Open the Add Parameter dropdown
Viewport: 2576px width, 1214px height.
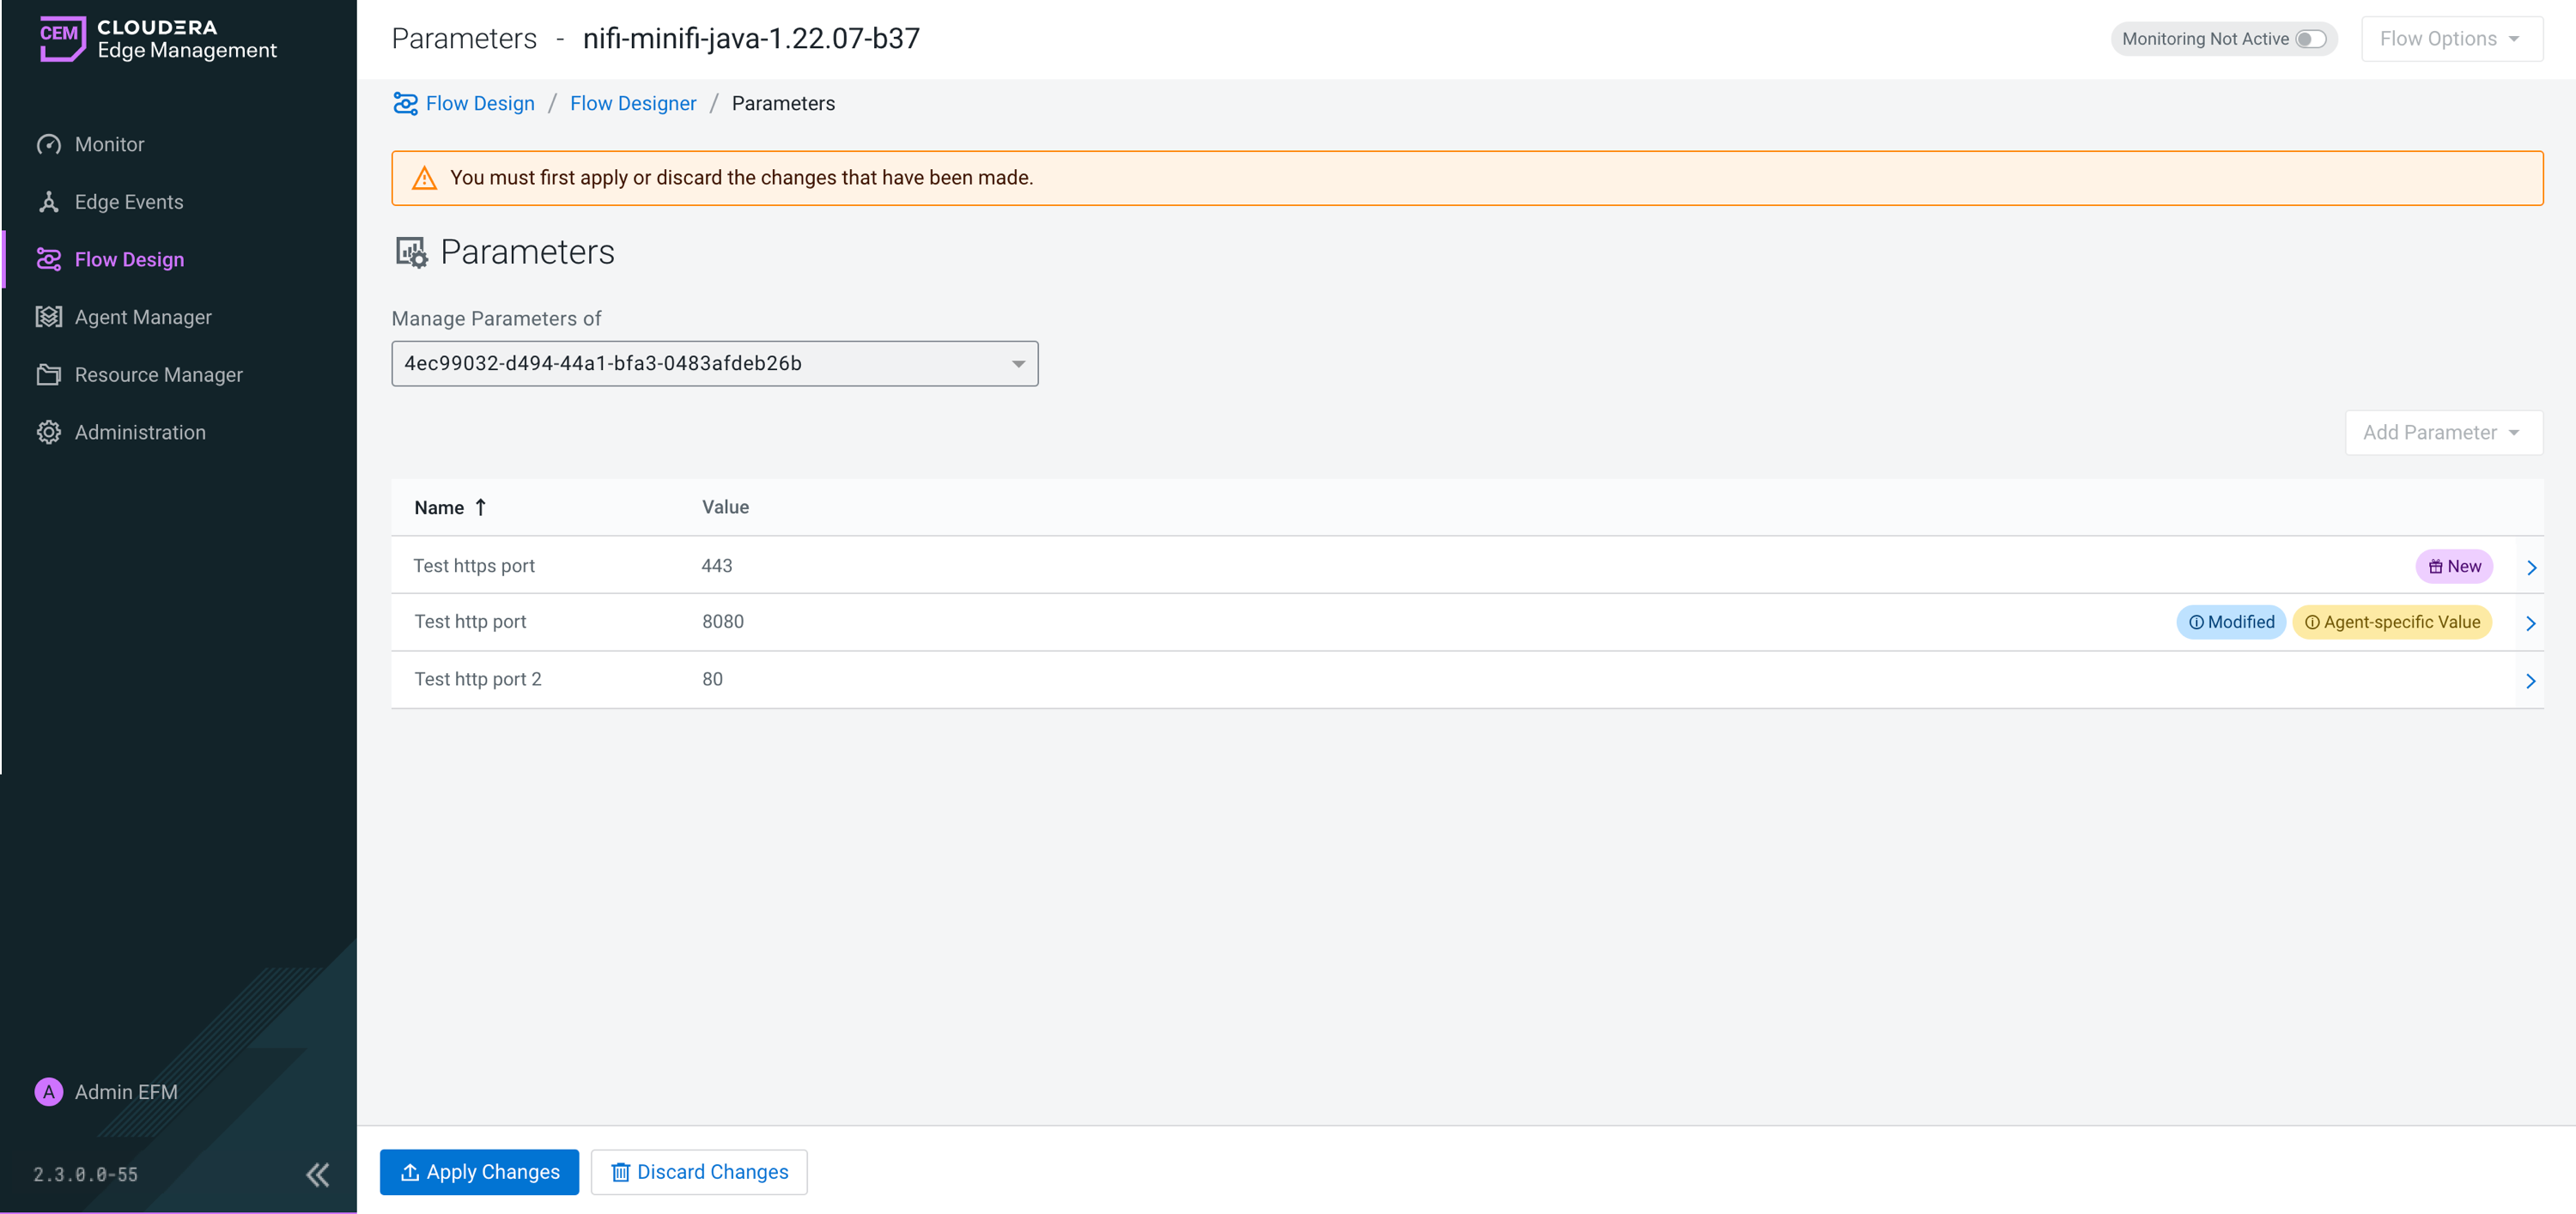tap(2443, 433)
